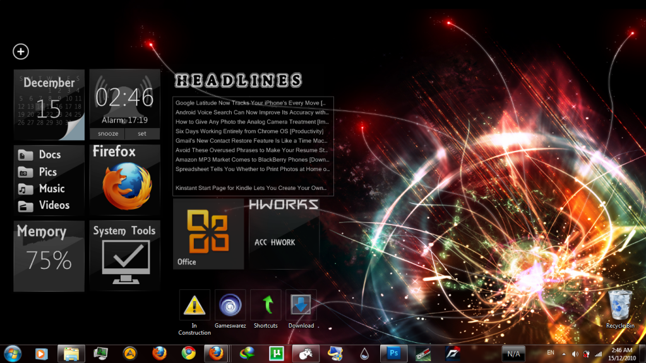The width and height of the screenshot is (646, 363).
Task: Snooze the alarm on the clock widget
Action: tap(107, 134)
